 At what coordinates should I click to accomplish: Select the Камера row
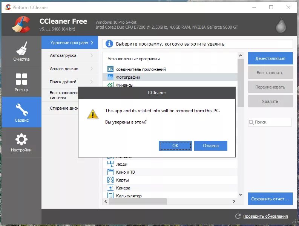tap(170, 188)
